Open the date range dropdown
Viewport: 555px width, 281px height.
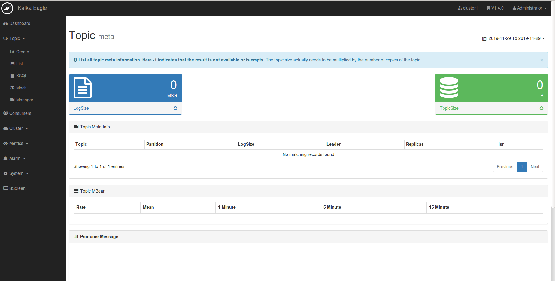(514, 38)
